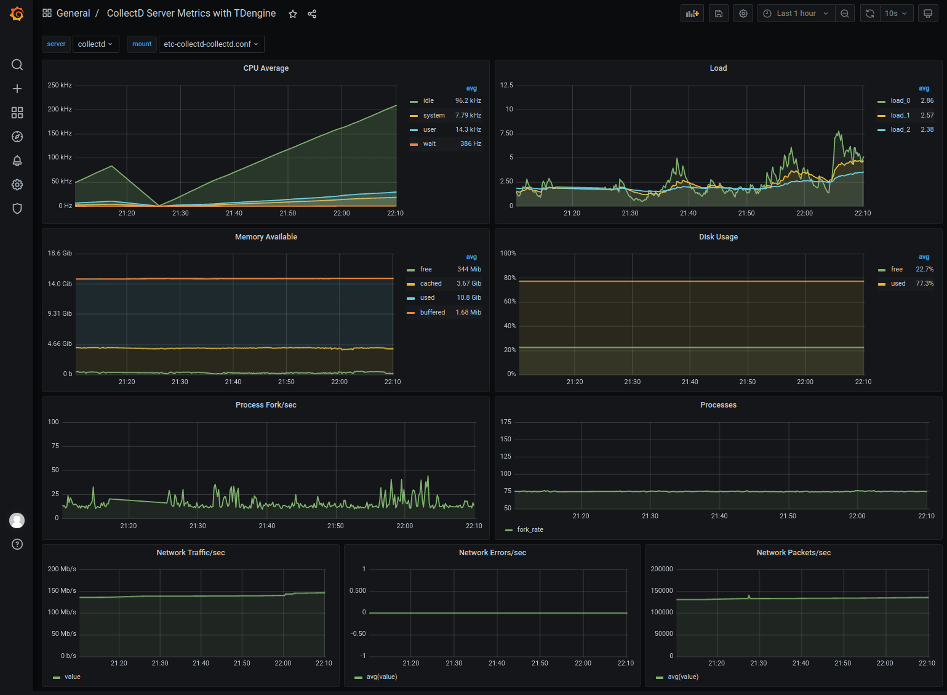Open the dashboard search
This screenshot has height=695, width=947.
(x=17, y=65)
